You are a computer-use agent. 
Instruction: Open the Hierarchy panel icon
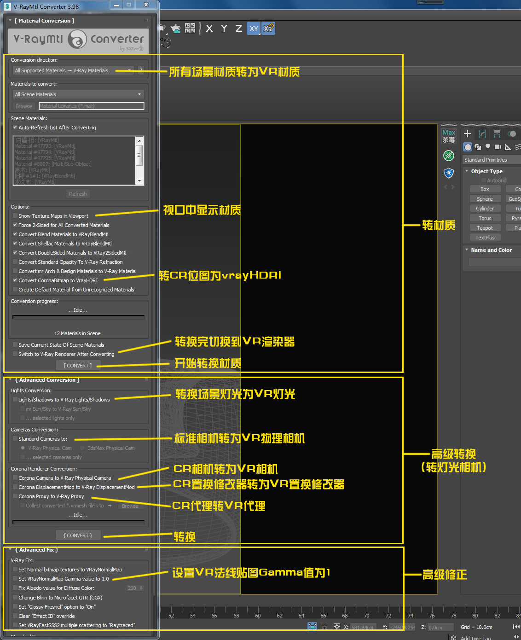tap(497, 134)
